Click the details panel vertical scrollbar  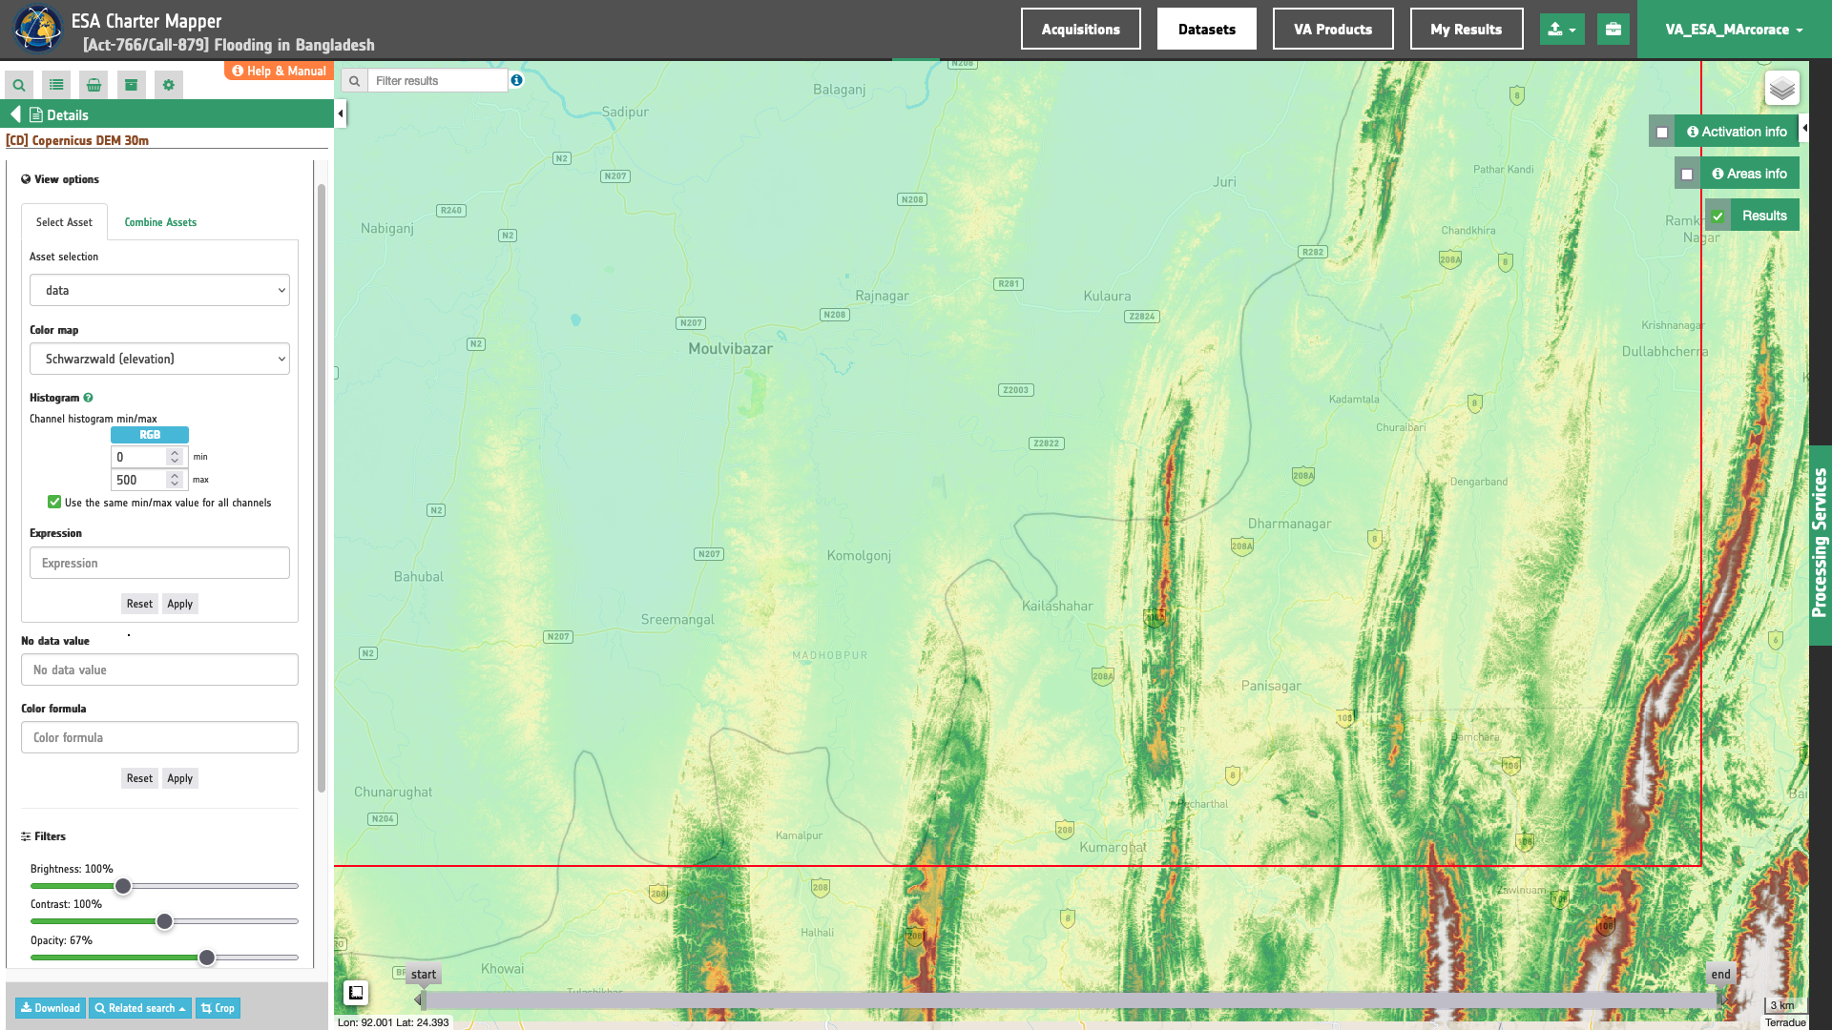click(x=322, y=486)
